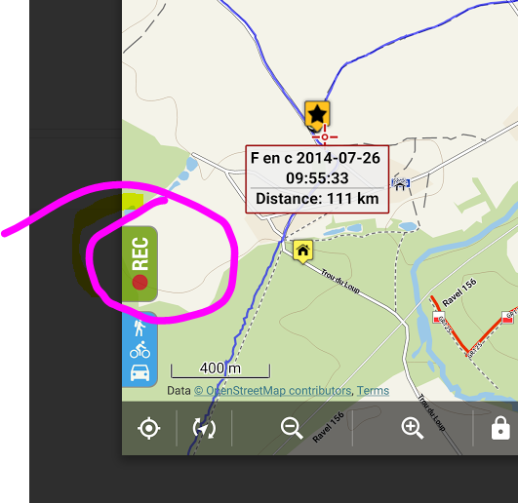The image size is (518, 503).
Task: Click the 400 m scale bar
Action: click(220, 370)
